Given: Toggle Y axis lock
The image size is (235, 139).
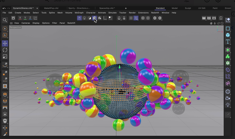Looking at the screenshot, I should pyautogui.click(x=25, y=18).
